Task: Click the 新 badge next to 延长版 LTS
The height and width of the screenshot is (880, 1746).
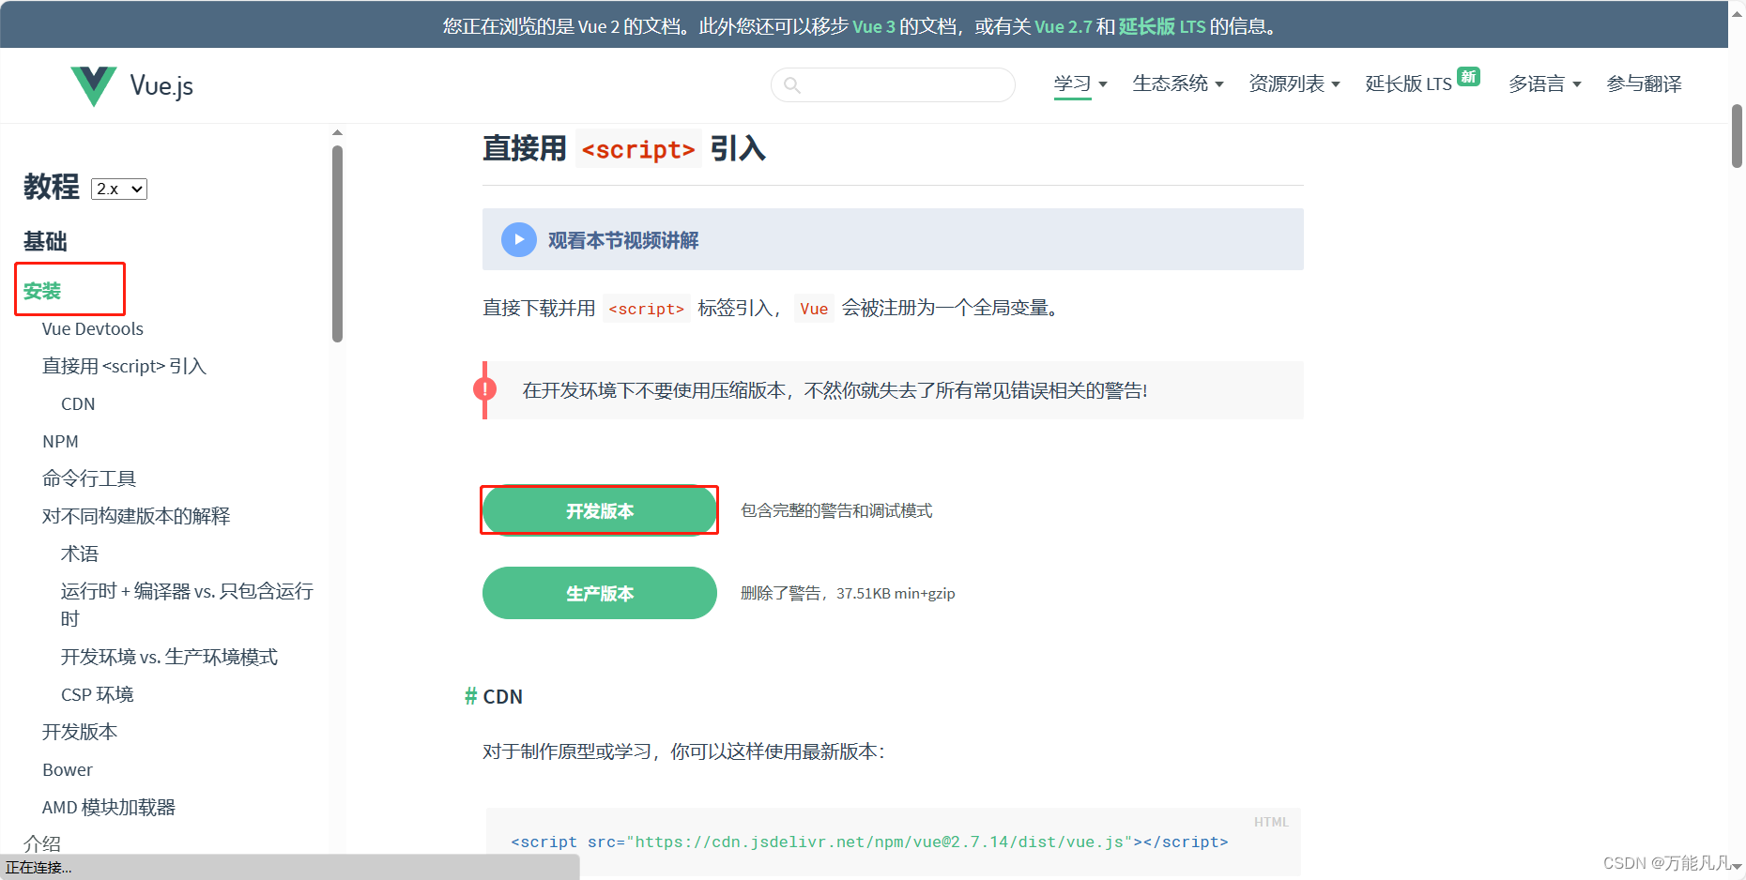Action: [1469, 75]
